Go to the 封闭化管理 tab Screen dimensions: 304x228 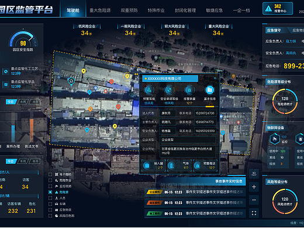(x=185, y=11)
